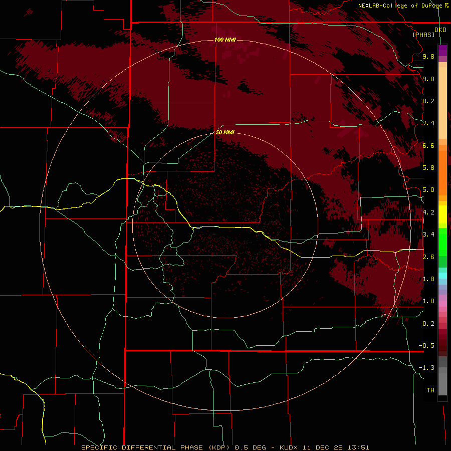Image resolution: width=451 pixels, height=451 pixels.
Task: Click SPECIFIC DIFFERENTIAL PHASE caption text
Action: [142, 447]
